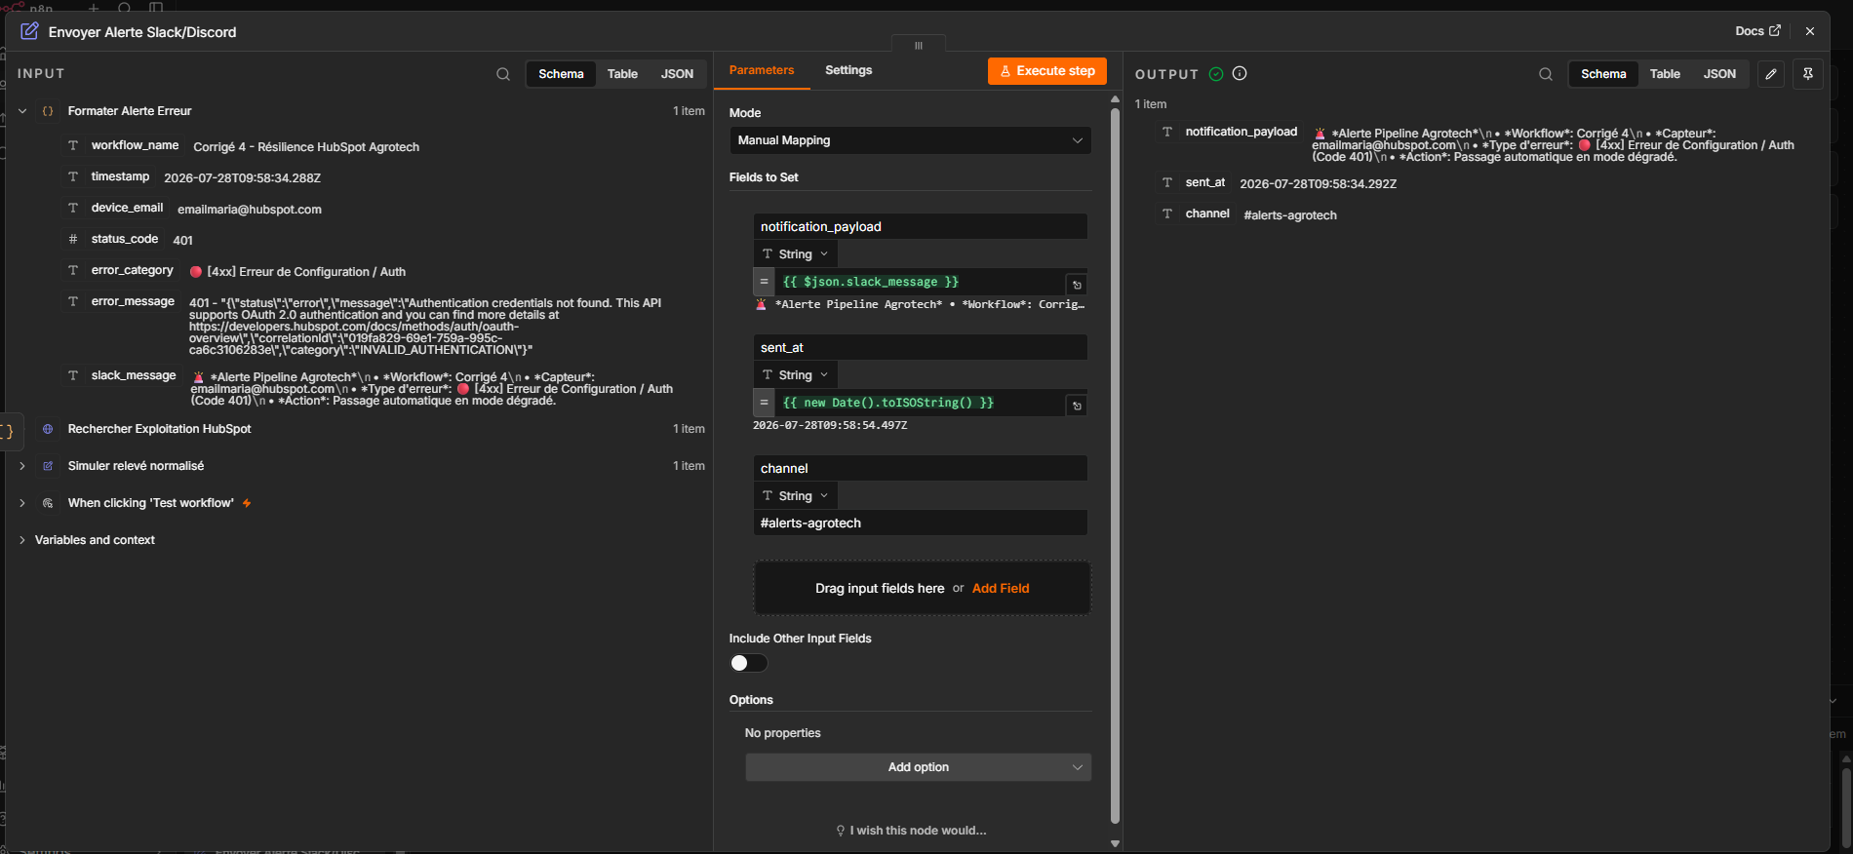Click the Execute step button
This screenshot has height=854, width=1853.
tap(1047, 71)
